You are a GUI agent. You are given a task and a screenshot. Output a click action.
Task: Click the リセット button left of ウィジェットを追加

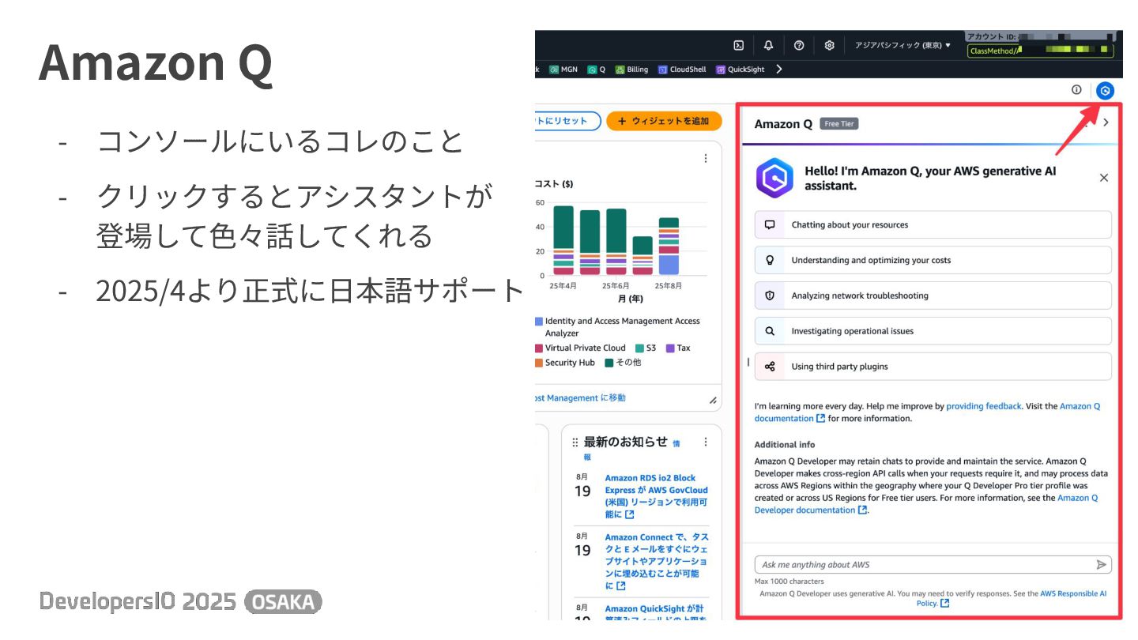point(567,121)
